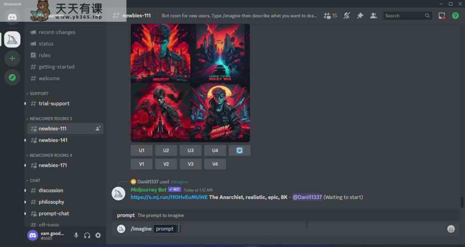
Task: Show the member list icon
Action: point(374,16)
